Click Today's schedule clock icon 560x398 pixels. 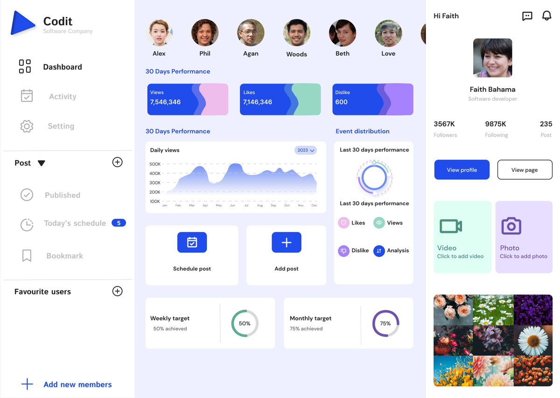point(27,224)
